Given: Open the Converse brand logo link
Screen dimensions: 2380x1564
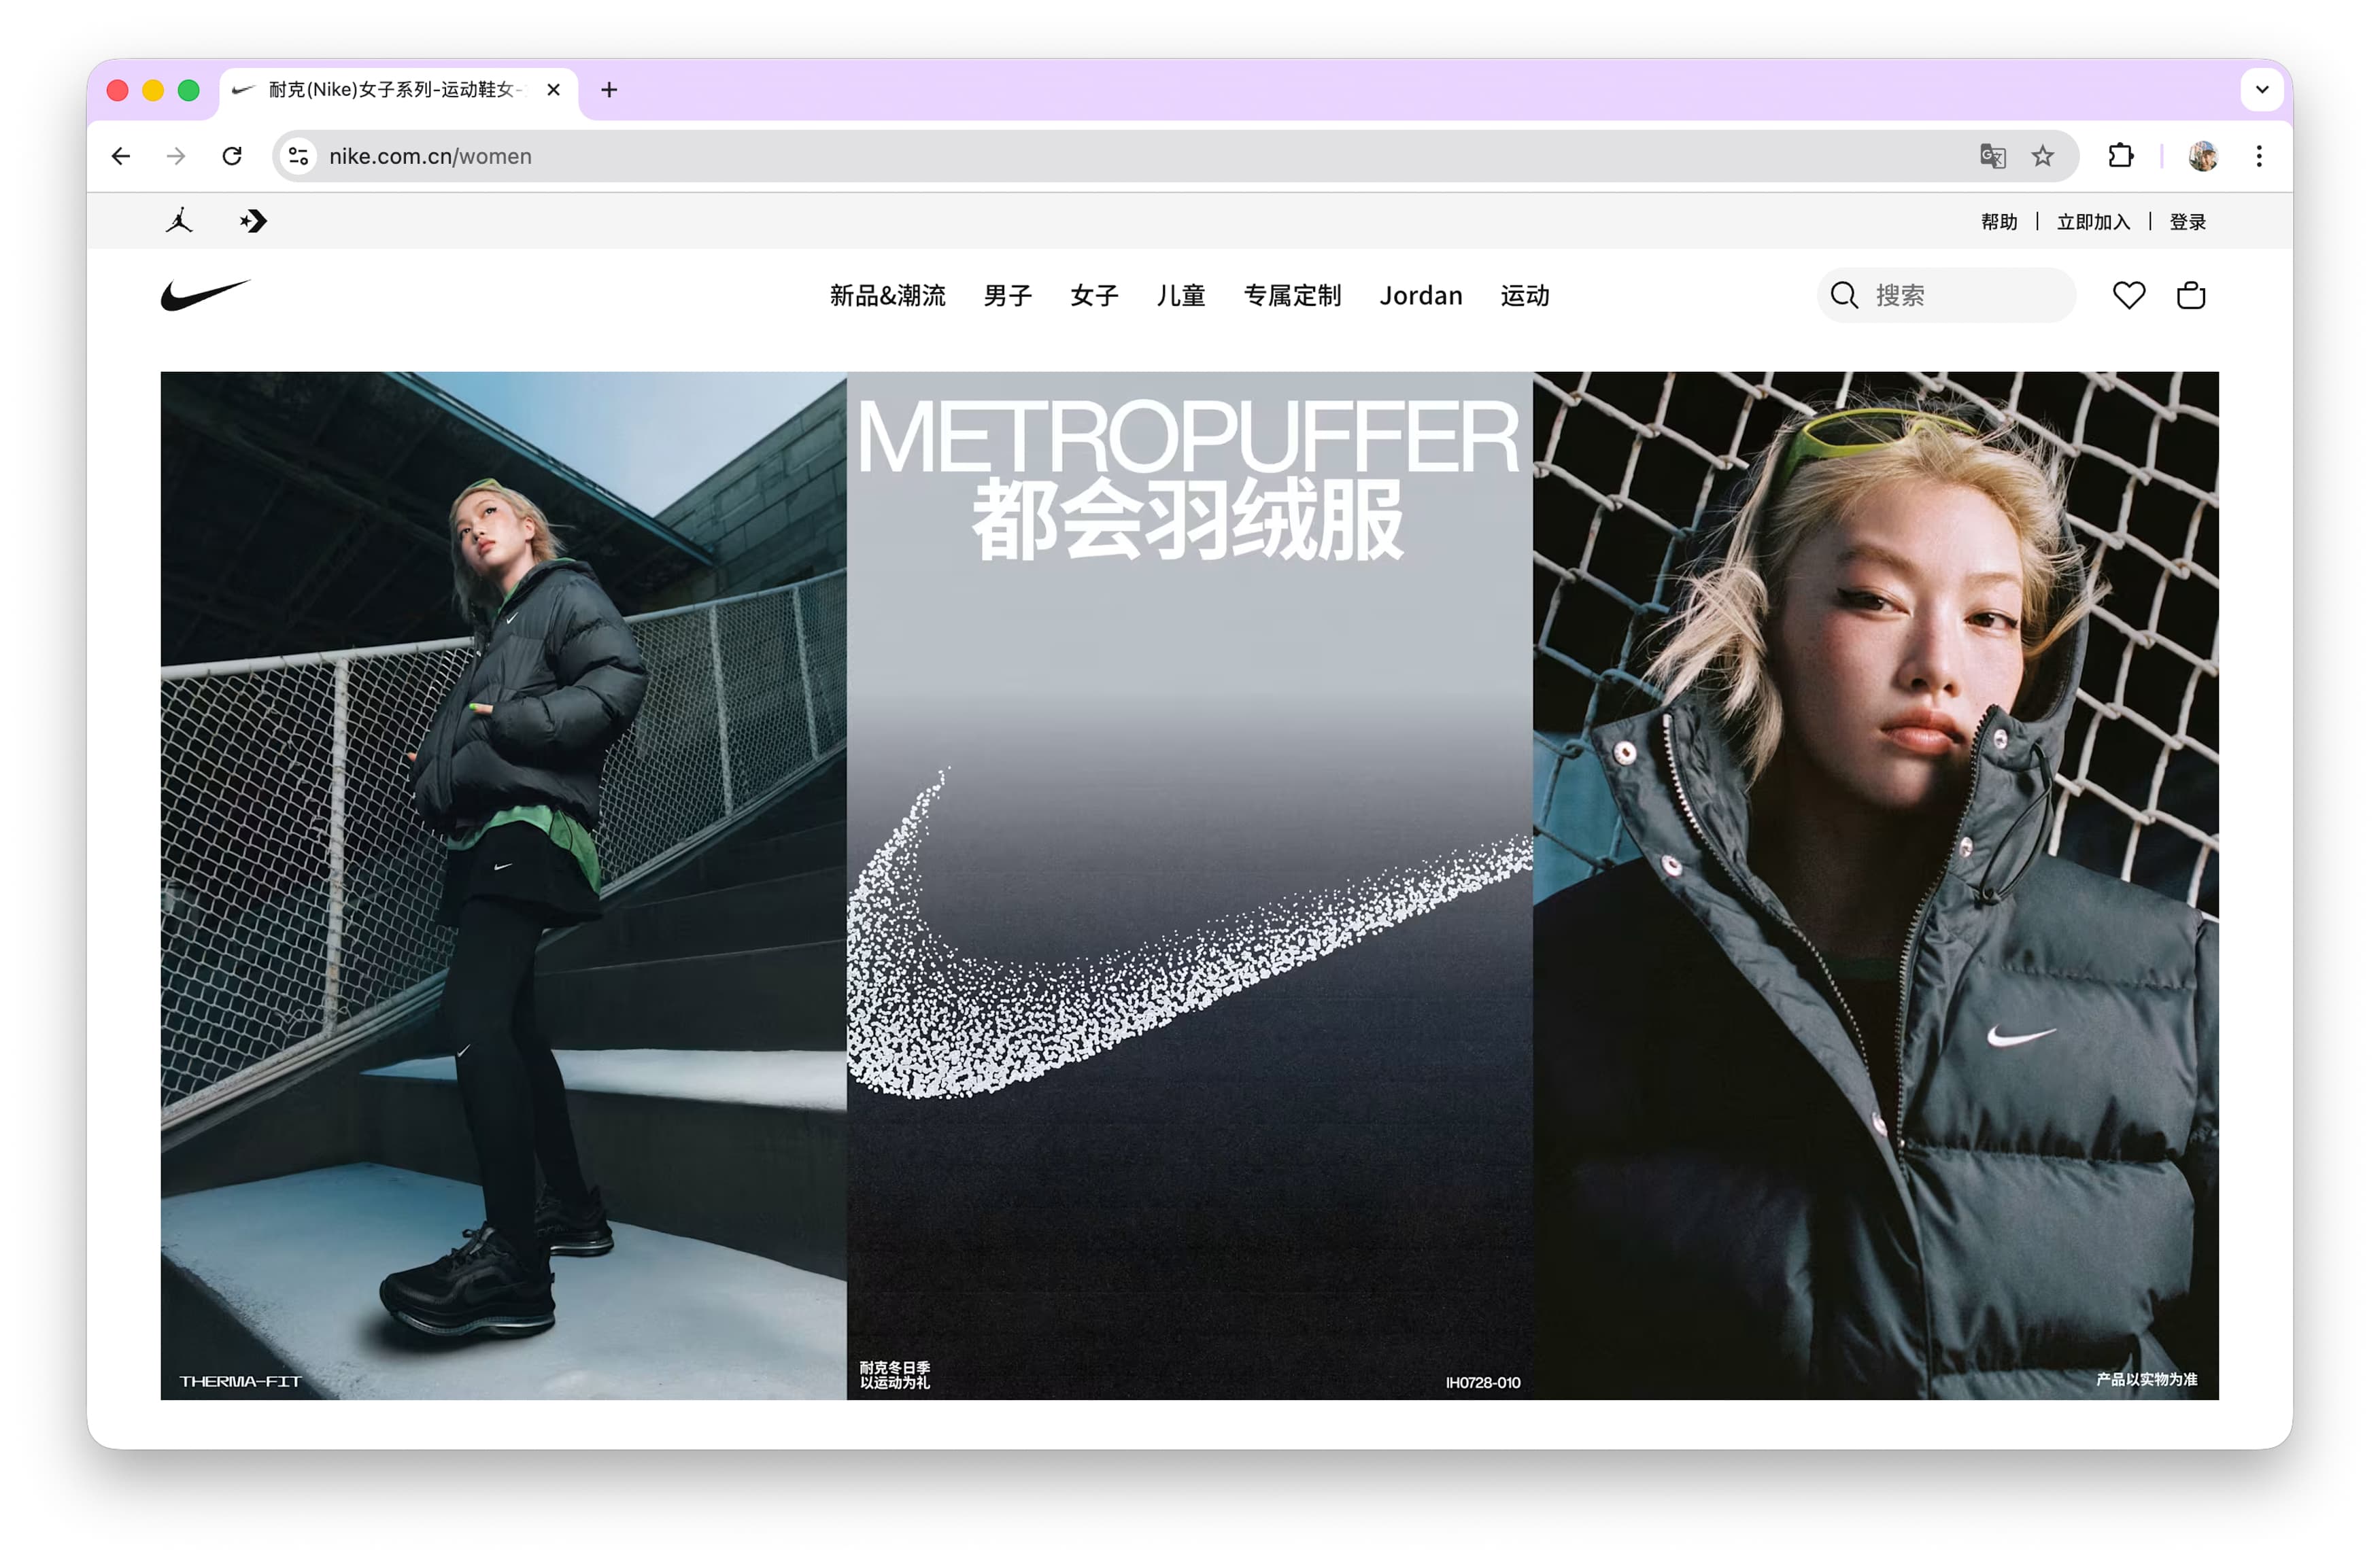Looking at the screenshot, I should pos(253,221).
